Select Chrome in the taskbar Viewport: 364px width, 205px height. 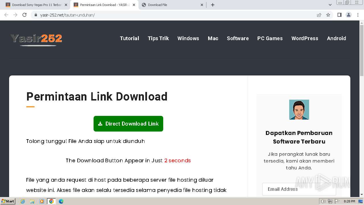(x=51, y=201)
